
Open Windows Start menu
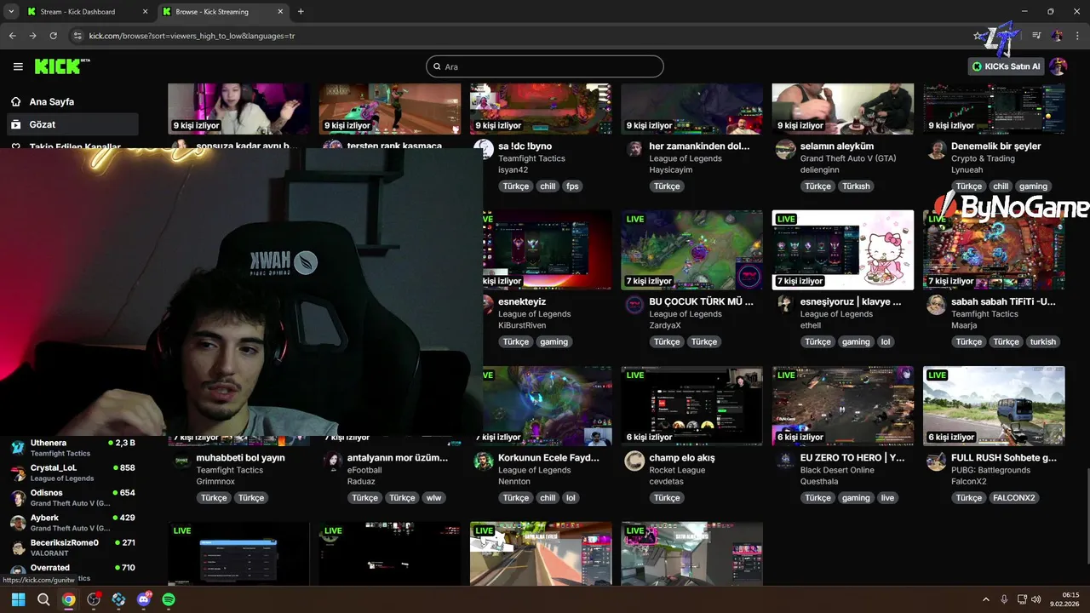[x=18, y=599]
